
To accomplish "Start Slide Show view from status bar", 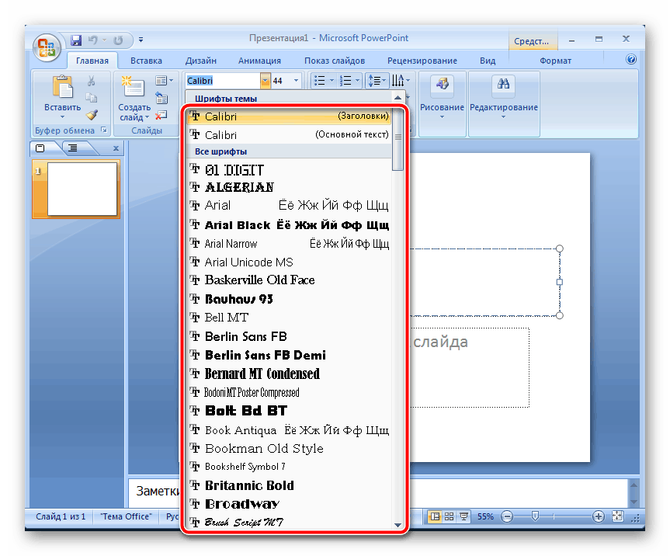I will click(x=463, y=516).
